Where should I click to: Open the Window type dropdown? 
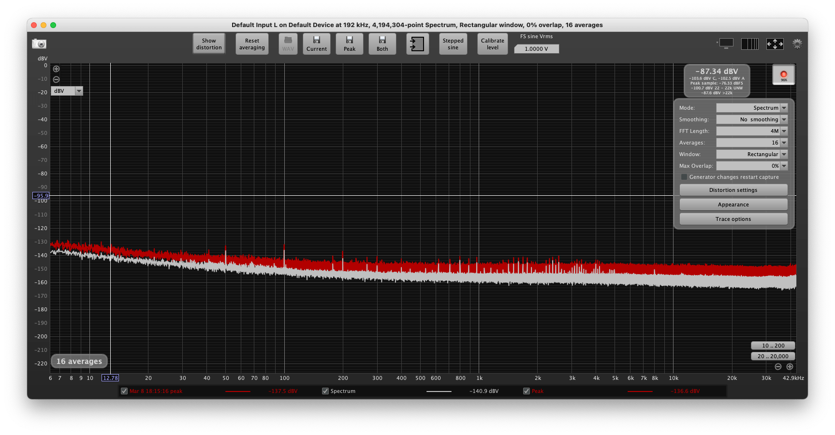(x=752, y=154)
